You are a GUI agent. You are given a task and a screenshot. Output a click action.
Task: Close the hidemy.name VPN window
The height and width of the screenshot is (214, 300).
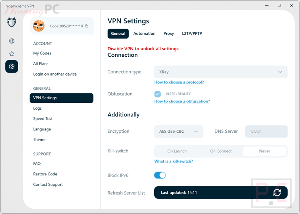click(x=291, y=6)
